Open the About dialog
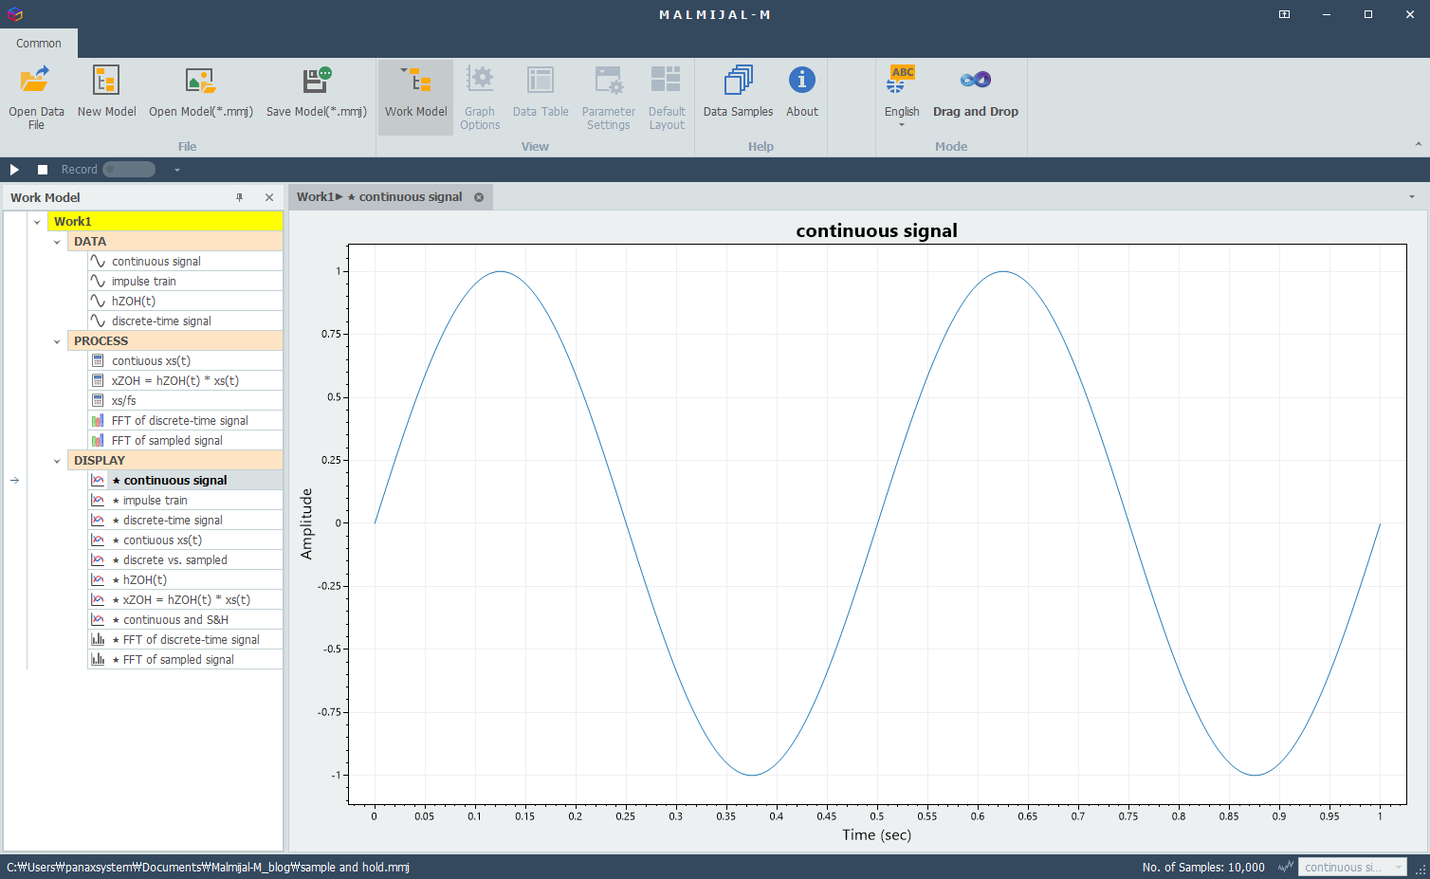This screenshot has width=1430, height=879. [x=802, y=92]
